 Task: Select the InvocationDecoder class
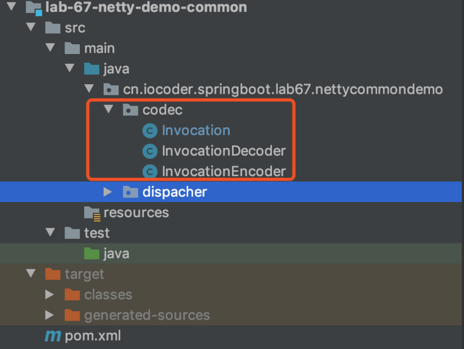[x=223, y=151]
